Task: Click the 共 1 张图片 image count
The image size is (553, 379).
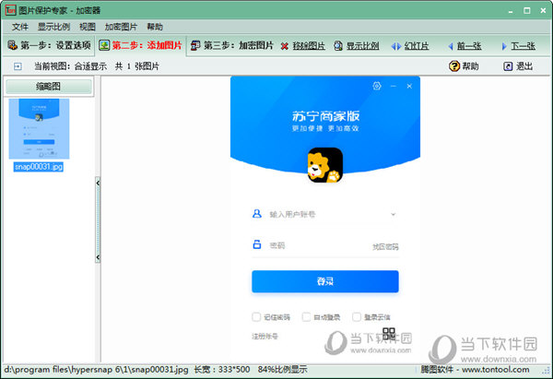Action: click(136, 66)
